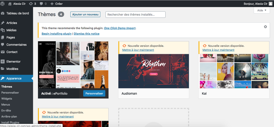Click Dismiss this notice link
This screenshot has height=127, width=274.
pyautogui.click(x=87, y=34)
